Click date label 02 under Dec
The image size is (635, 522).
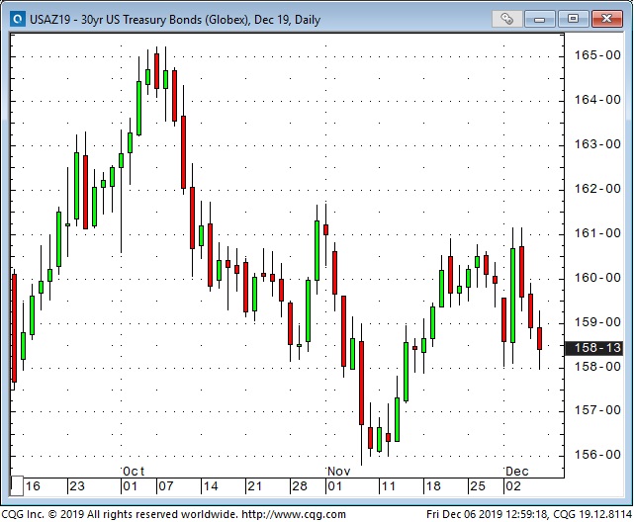coord(512,486)
